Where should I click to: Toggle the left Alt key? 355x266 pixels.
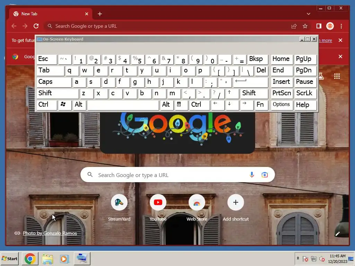[x=79, y=105]
